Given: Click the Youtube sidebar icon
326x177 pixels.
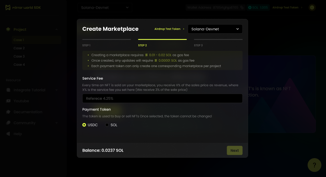Looking at the screenshot, I should click(x=8, y=101).
